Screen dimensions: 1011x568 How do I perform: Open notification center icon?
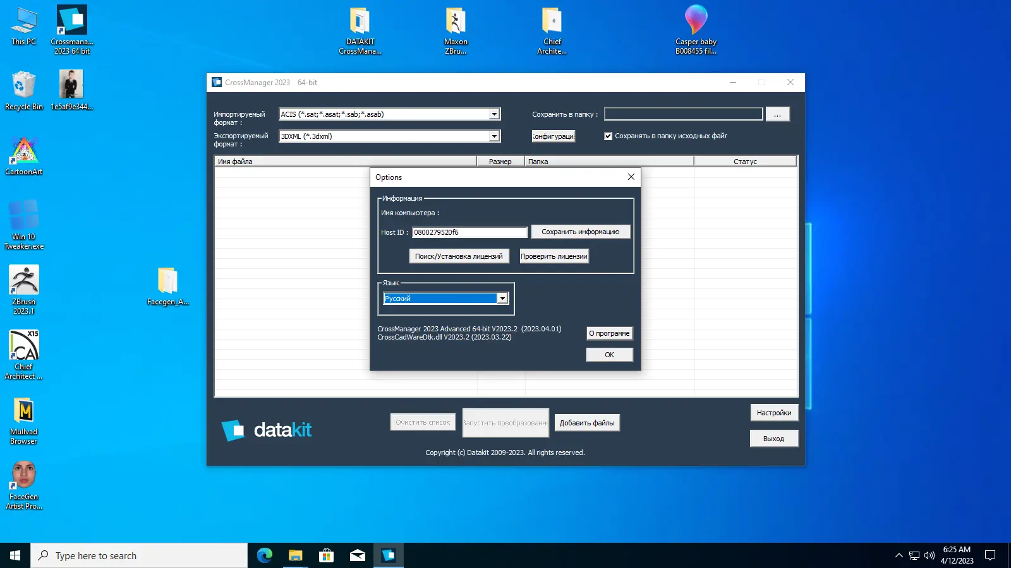(990, 555)
